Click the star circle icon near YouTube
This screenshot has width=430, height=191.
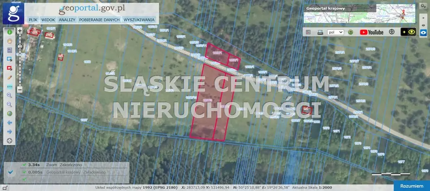pos(392,32)
